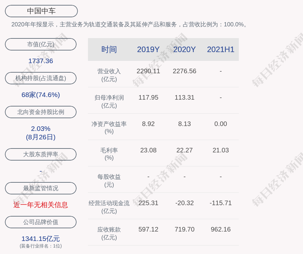Image resolution: width=303 pixels, height=254 pixels.
Task: Select the 大股东质押率 label
Action: coord(41,154)
